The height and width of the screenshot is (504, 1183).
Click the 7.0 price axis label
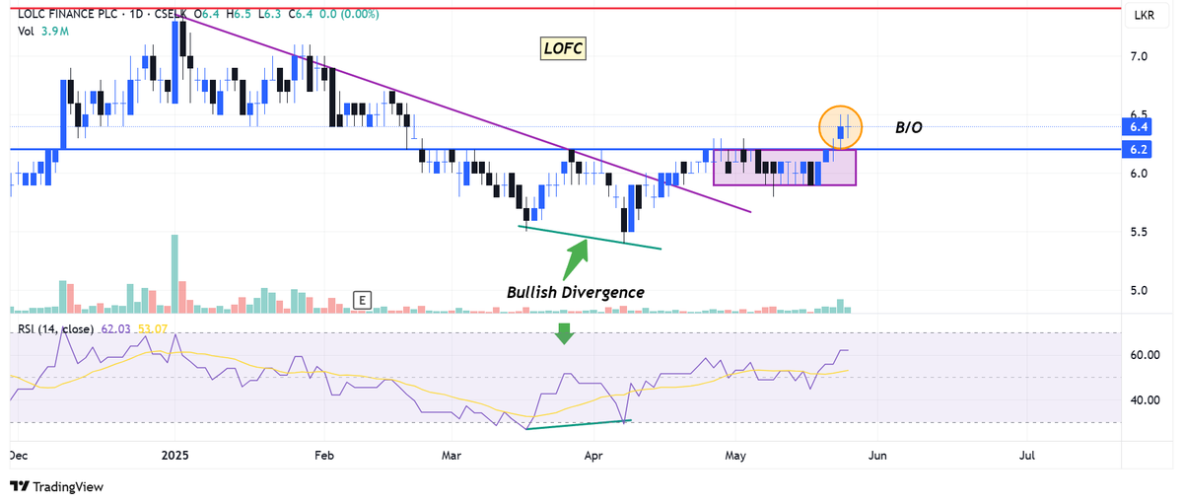pyautogui.click(x=1139, y=56)
